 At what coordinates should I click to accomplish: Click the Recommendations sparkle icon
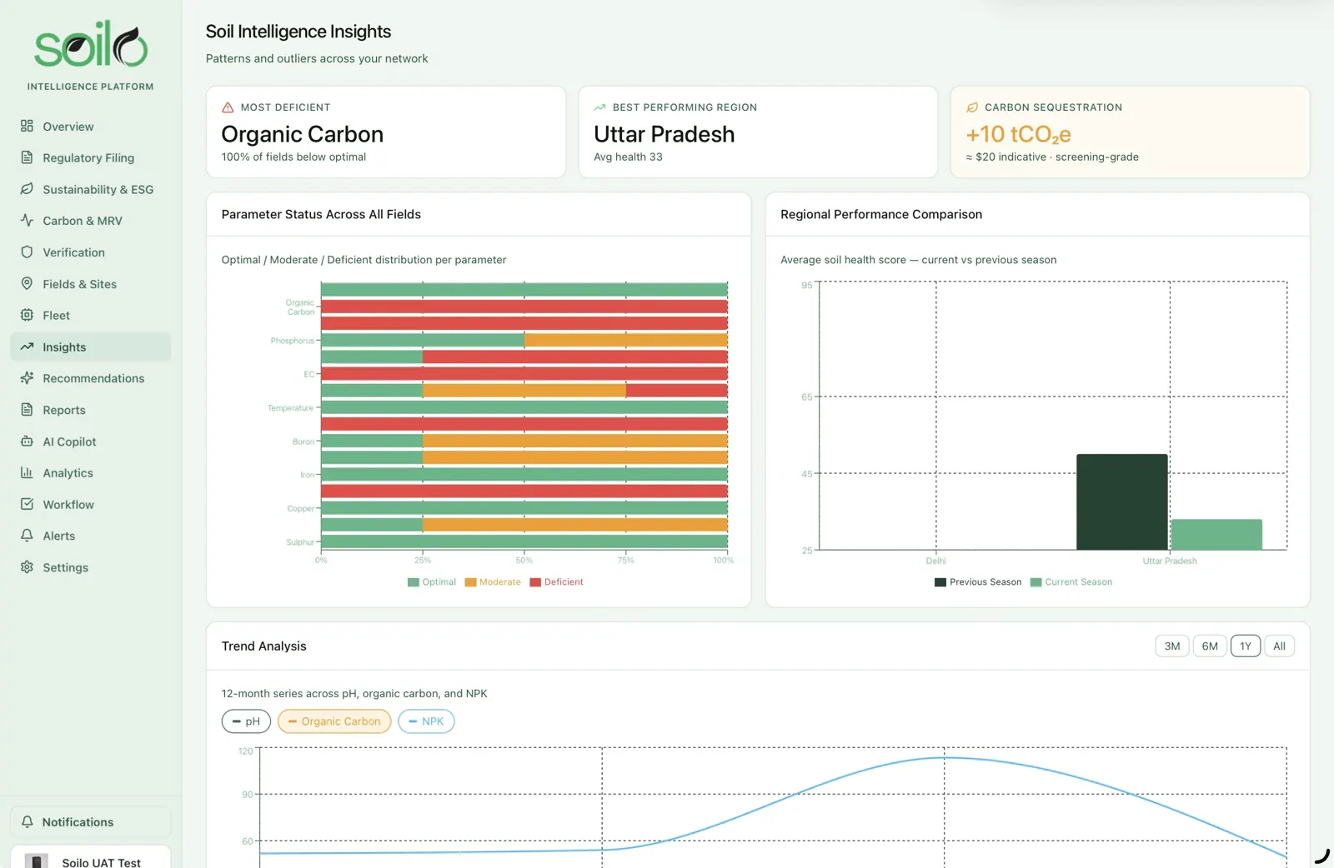tap(27, 378)
